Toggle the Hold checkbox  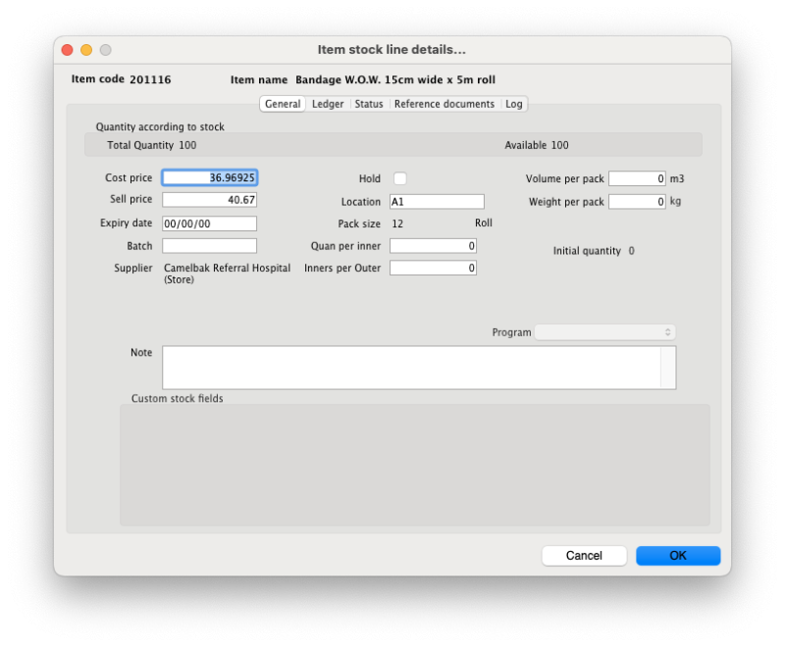click(x=399, y=178)
